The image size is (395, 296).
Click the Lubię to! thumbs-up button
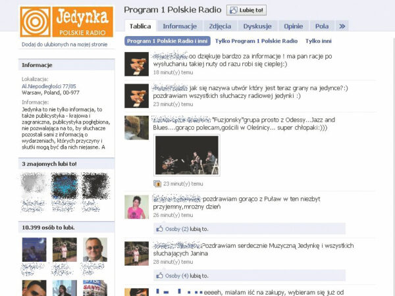[246, 10]
